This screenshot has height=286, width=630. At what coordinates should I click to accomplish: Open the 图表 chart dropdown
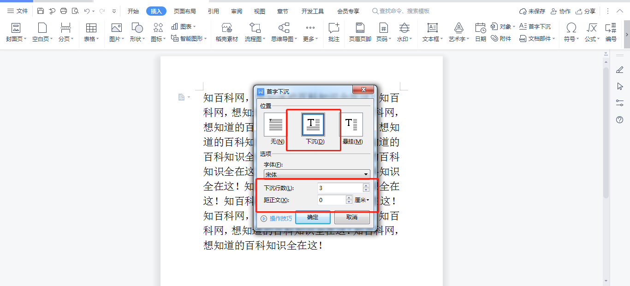tap(184, 27)
